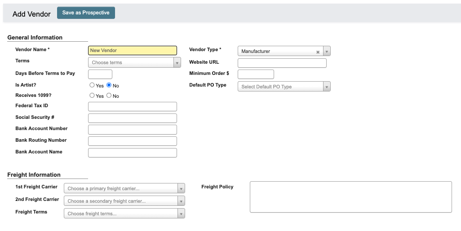Click the Minimum Order $ label

[209, 74]
